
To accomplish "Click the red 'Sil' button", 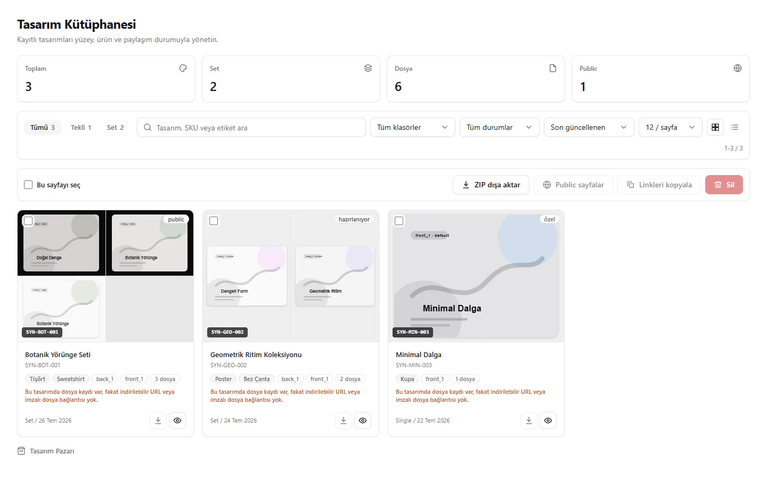I will pos(724,185).
